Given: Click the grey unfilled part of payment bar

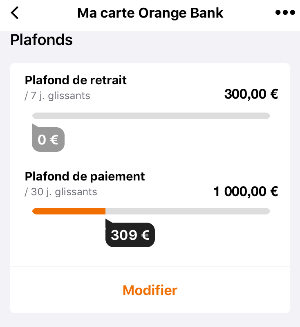Looking at the screenshot, I should (188, 211).
